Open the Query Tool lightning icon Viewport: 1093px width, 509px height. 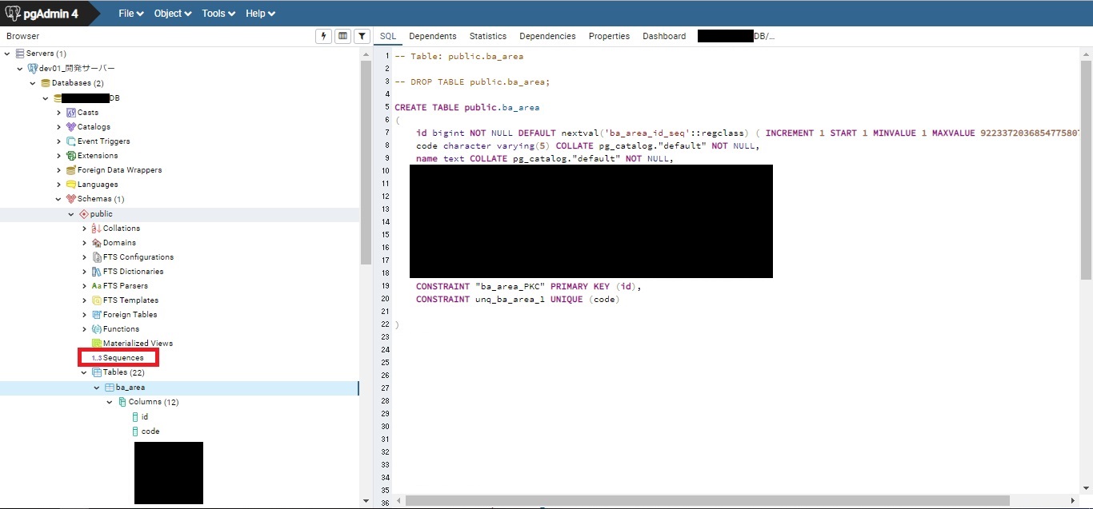pos(324,36)
